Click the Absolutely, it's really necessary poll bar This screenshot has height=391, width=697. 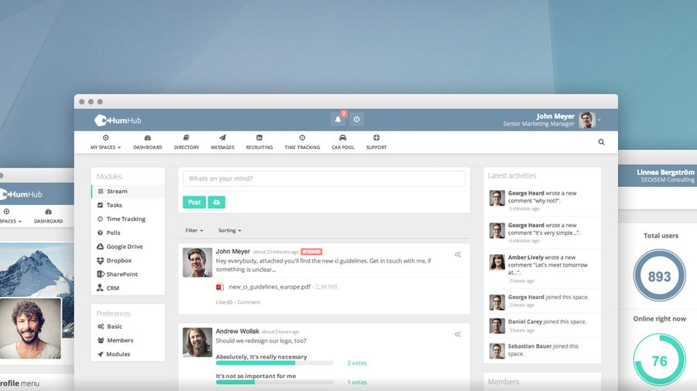(275, 362)
